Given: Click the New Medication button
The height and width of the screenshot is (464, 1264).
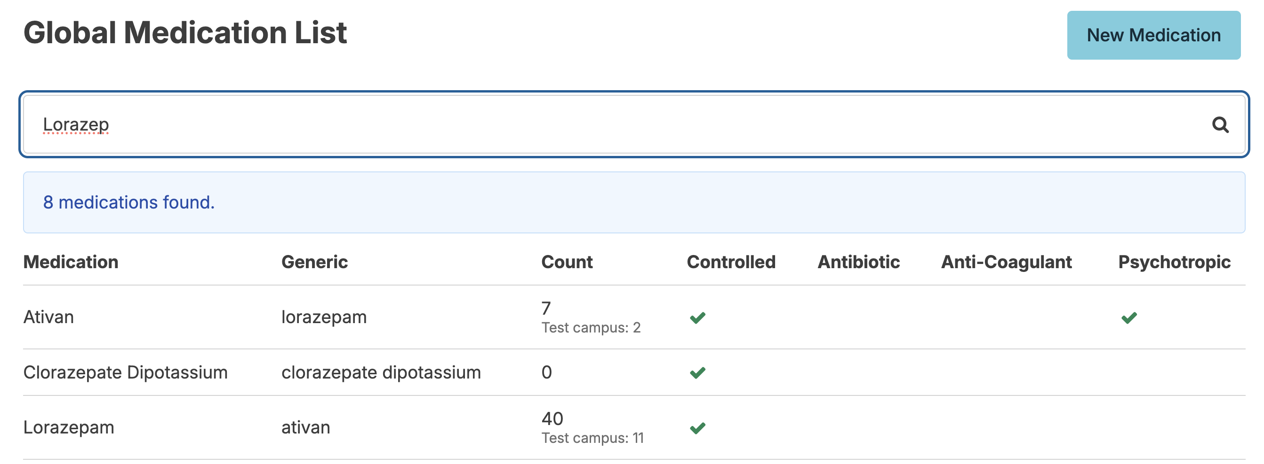Looking at the screenshot, I should click(1153, 35).
